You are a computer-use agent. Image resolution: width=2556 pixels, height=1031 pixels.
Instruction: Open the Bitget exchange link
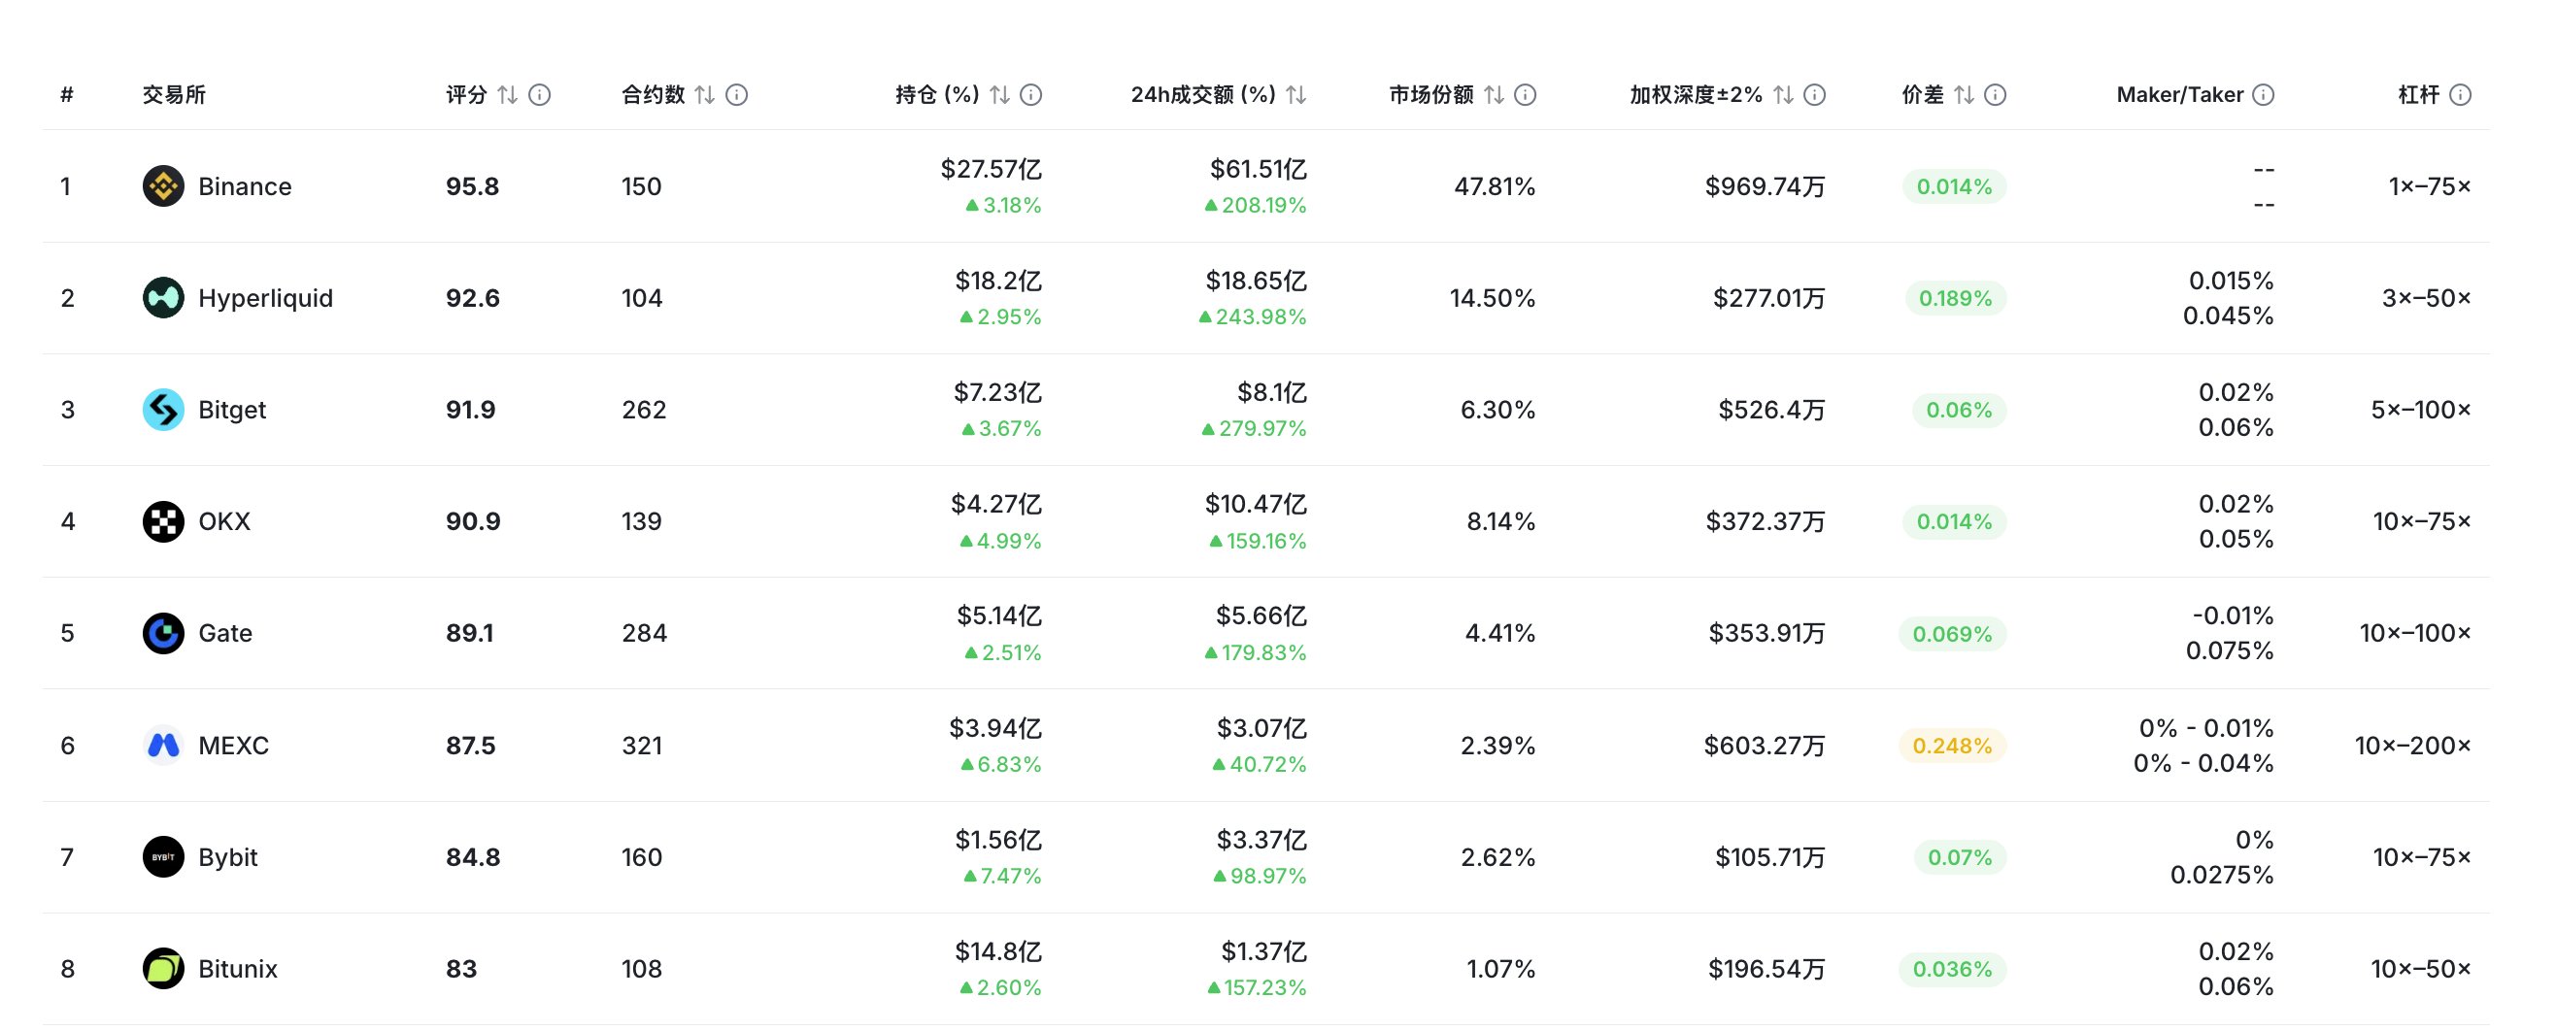point(232,410)
